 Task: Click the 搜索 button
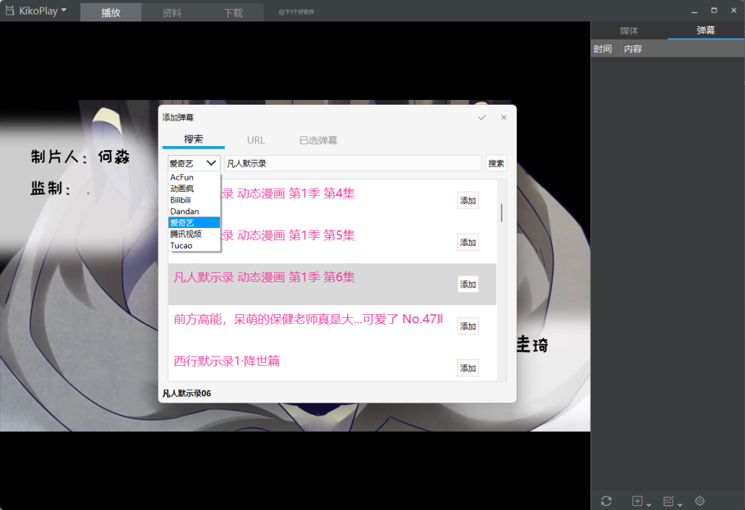(x=496, y=163)
